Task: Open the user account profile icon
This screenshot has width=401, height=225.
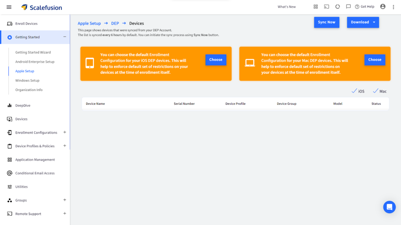Action: point(383,7)
